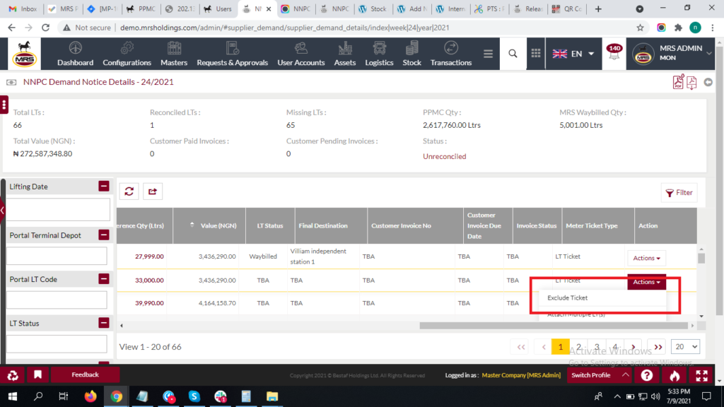
Task: Open Firefox from the taskbar
Action: pos(90,396)
